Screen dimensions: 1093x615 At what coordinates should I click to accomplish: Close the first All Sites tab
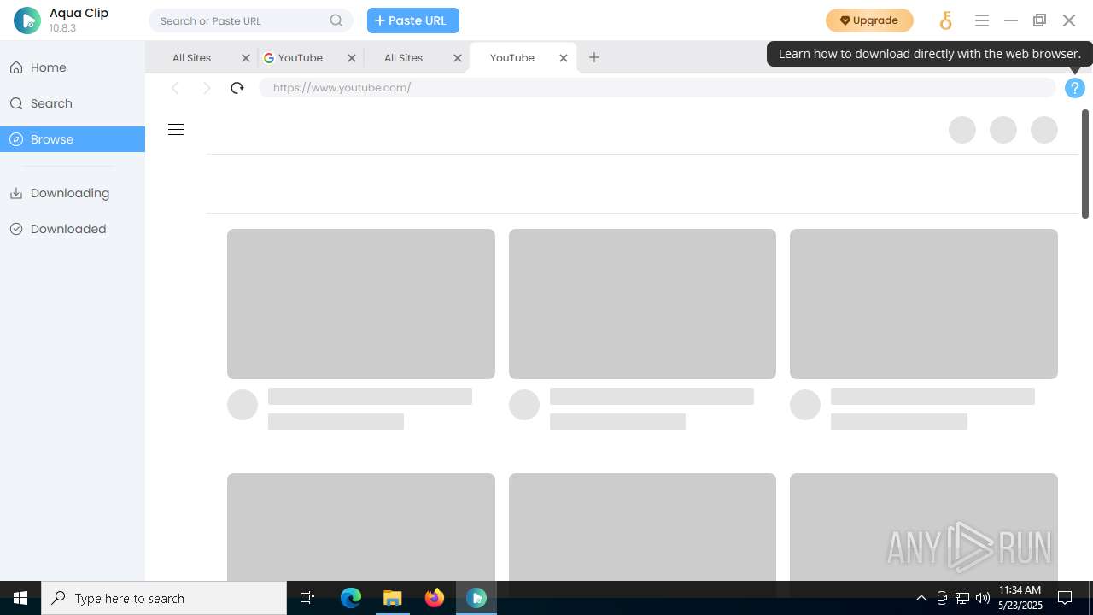246,58
